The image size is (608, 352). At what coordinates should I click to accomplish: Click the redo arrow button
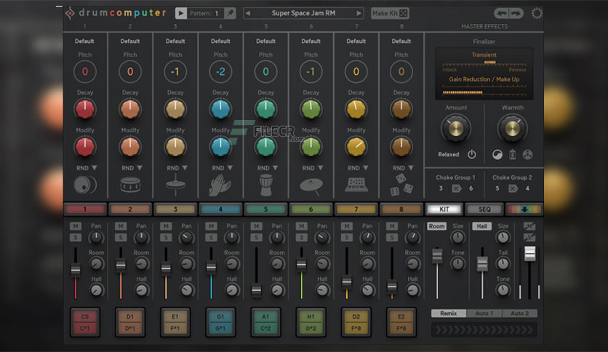click(x=516, y=13)
